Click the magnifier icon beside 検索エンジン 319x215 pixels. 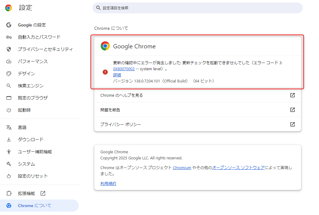(9, 86)
